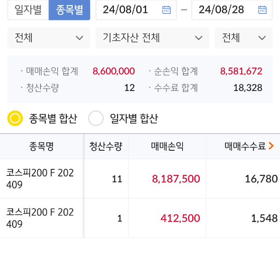The height and width of the screenshot is (280, 280).
Task: Click the 24/08/01 start date field
Action: pyautogui.click(x=126, y=10)
